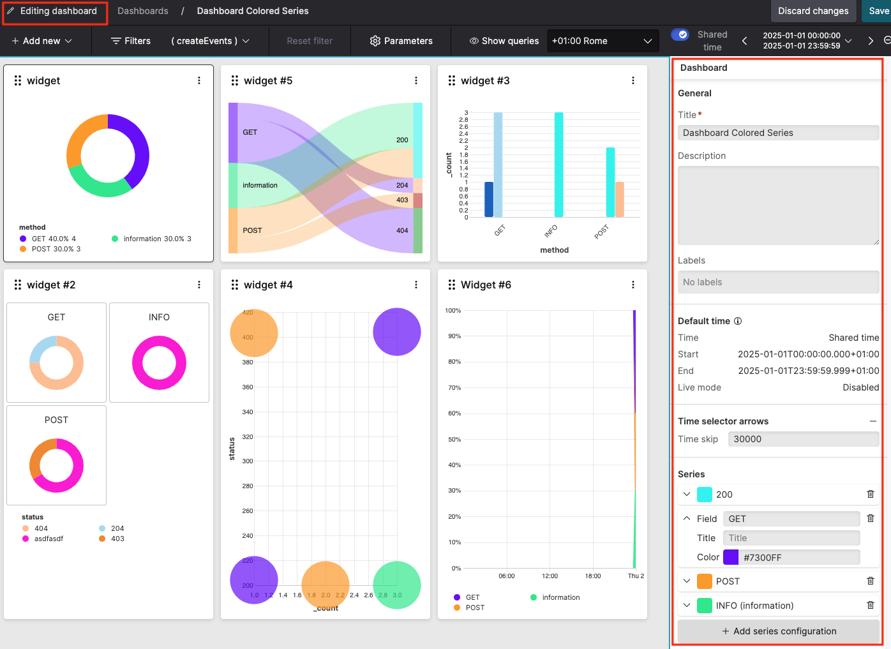Grab the drag handle of widget #4
The height and width of the screenshot is (649, 891).
(x=235, y=285)
